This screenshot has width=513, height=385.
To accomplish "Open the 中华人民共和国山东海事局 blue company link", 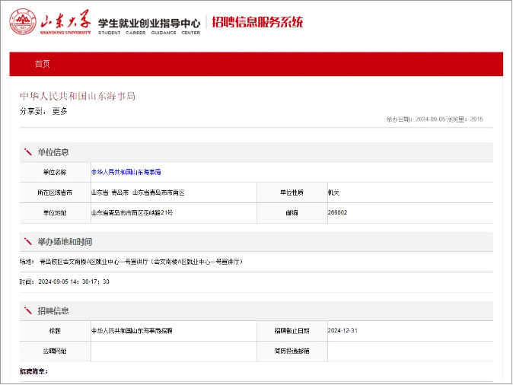I will point(126,172).
